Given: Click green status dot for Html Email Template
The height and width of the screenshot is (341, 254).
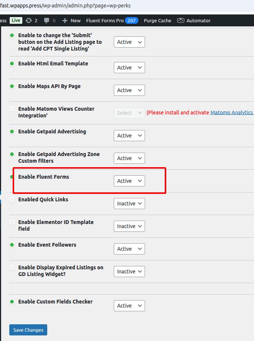Looking at the screenshot, I should (x=12, y=64).
